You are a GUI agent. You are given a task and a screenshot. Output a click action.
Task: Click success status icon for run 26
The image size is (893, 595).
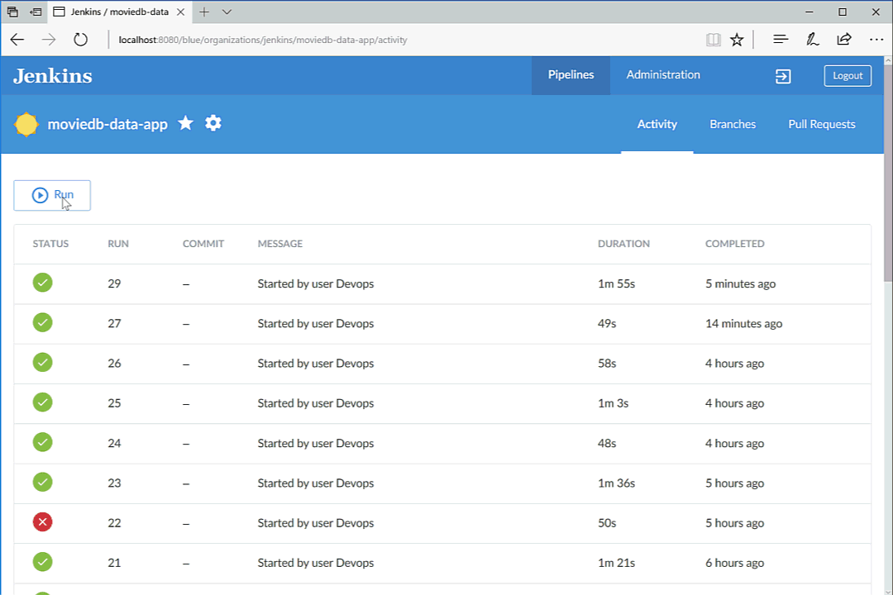point(43,362)
